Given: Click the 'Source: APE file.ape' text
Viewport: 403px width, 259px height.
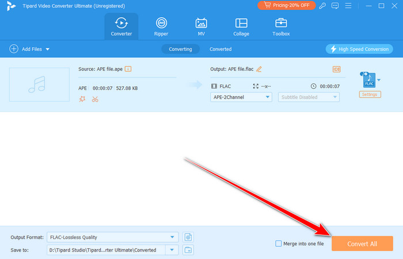Looking at the screenshot, I should coord(101,69).
